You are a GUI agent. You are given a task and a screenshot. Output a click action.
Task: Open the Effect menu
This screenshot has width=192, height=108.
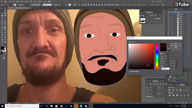point(31,1)
